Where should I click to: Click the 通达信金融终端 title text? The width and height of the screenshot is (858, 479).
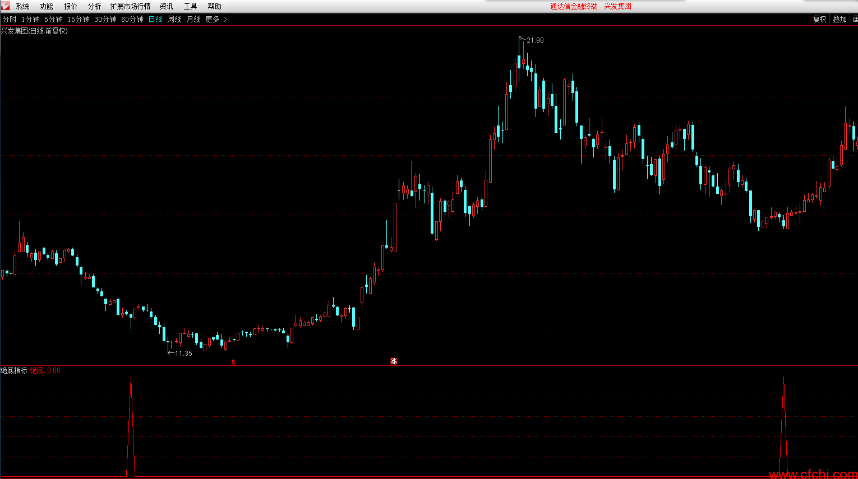point(574,6)
